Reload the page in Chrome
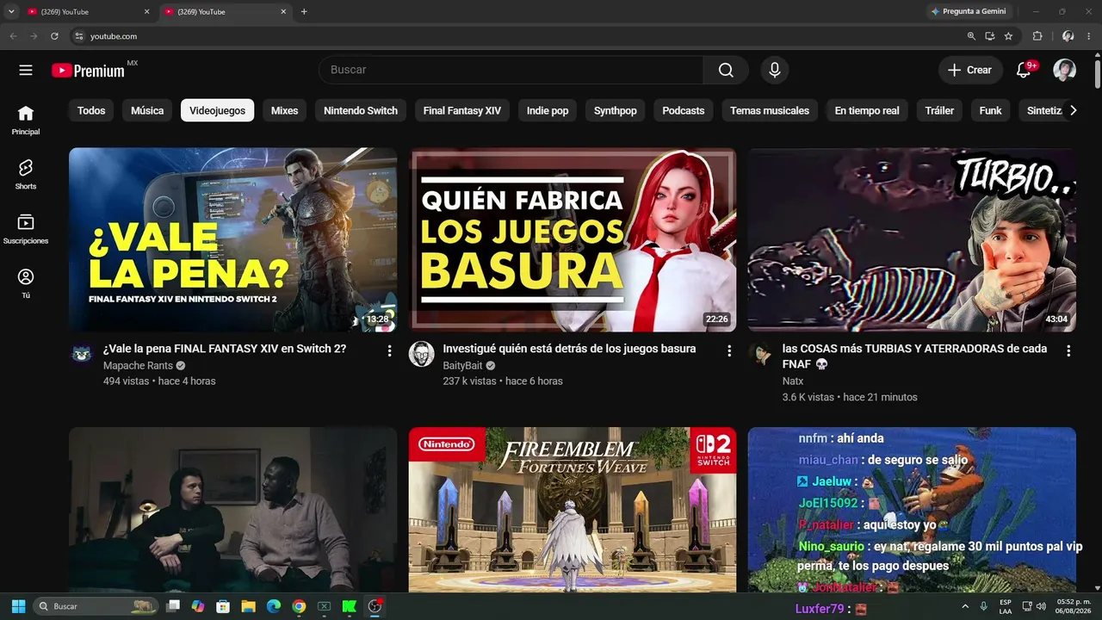The height and width of the screenshot is (620, 1102). [x=54, y=36]
